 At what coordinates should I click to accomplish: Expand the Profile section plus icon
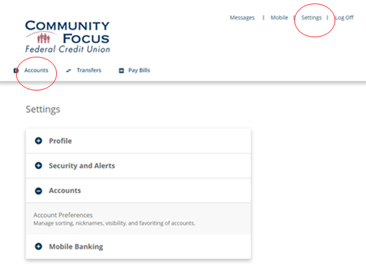pos(38,141)
